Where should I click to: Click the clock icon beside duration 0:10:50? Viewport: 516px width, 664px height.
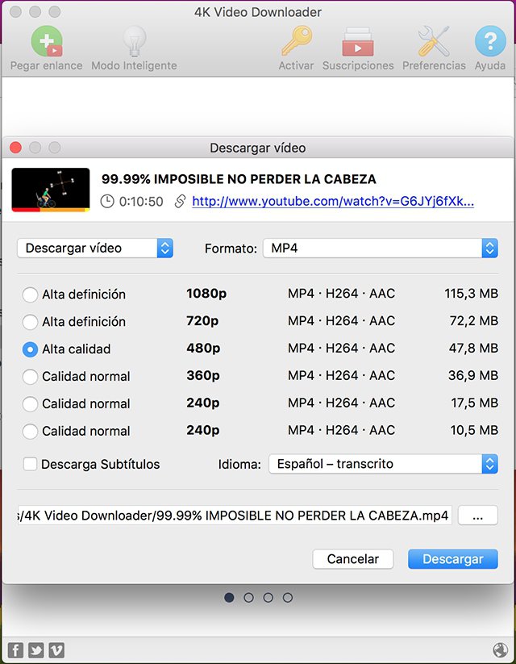pos(107,201)
